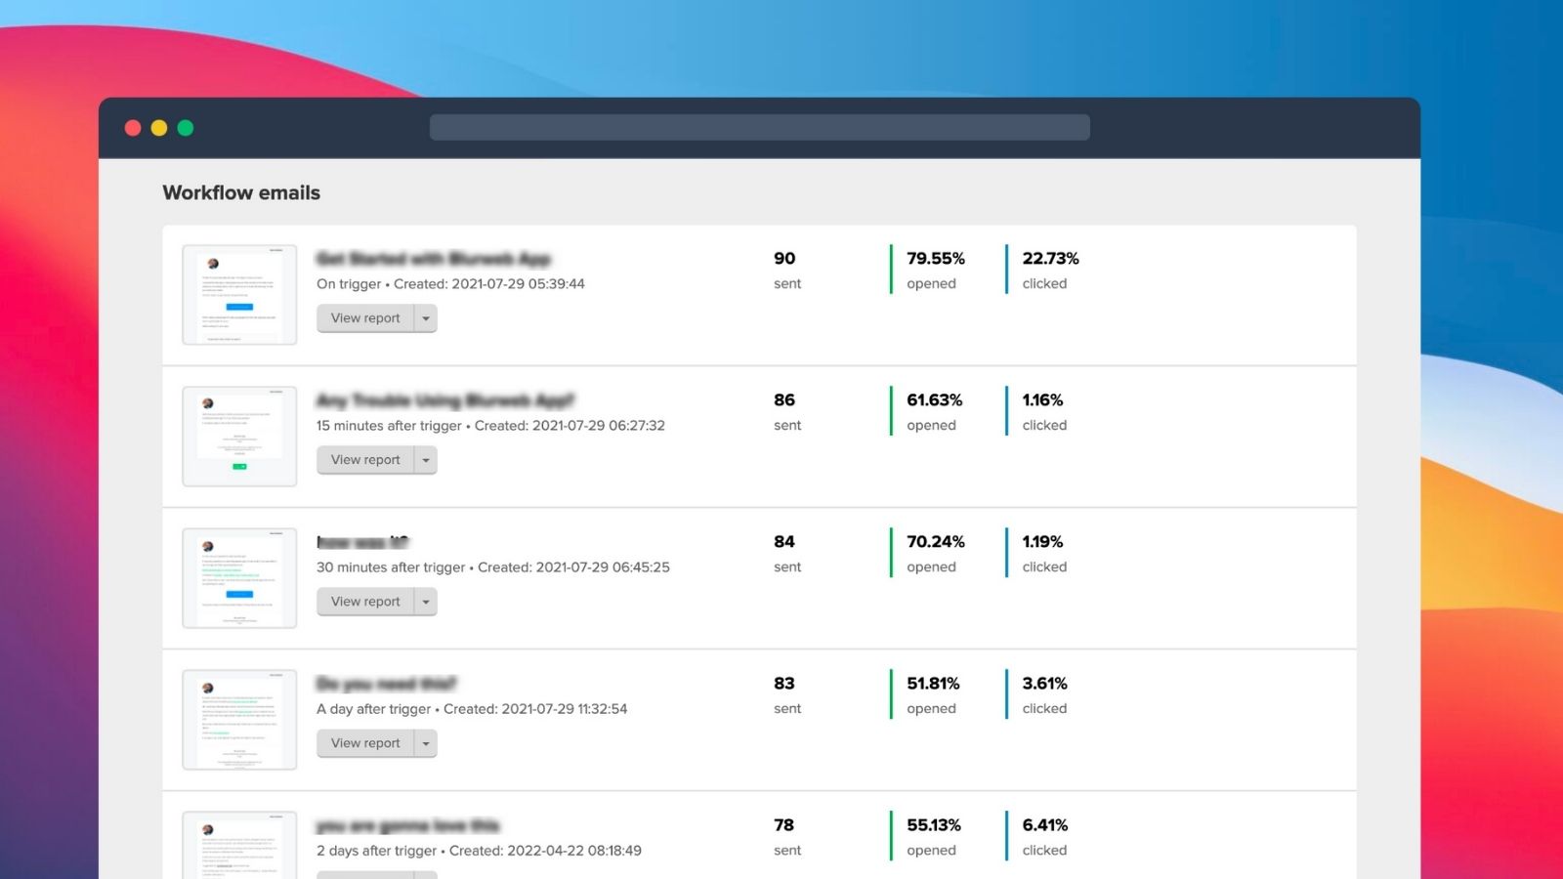This screenshot has height=879, width=1563.
Task: Expand View report arrow for the A day after trigger email
Action: pyautogui.click(x=426, y=743)
